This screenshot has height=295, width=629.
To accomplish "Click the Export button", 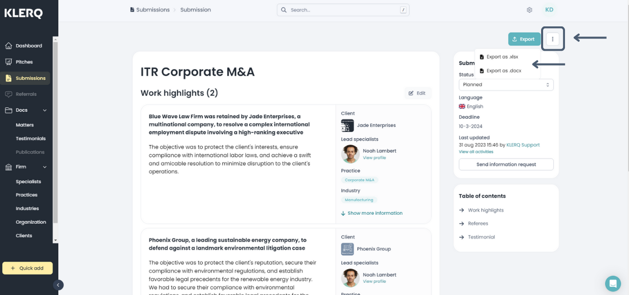I will pyautogui.click(x=524, y=39).
